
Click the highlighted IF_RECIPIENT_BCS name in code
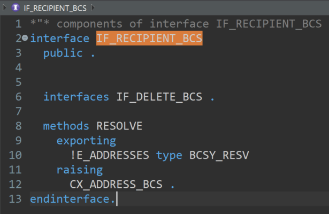click(149, 39)
